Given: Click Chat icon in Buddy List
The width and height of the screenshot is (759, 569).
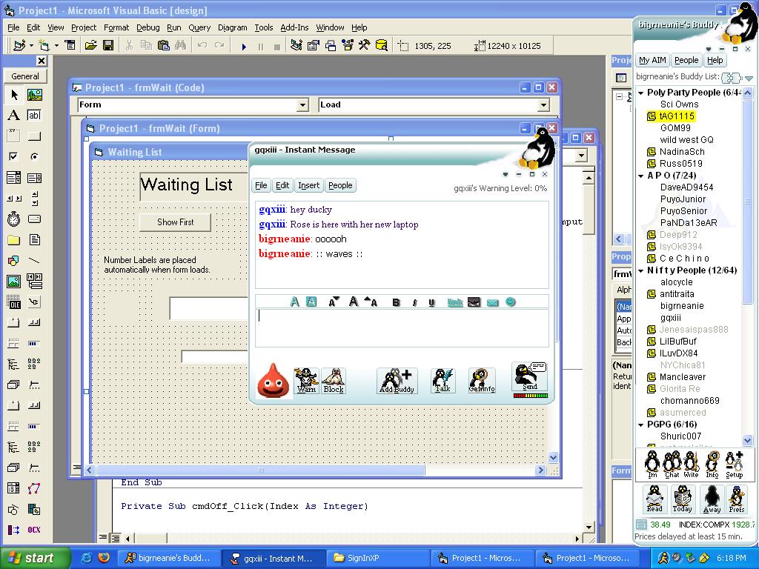Looking at the screenshot, I should click(x=672, y=465).
